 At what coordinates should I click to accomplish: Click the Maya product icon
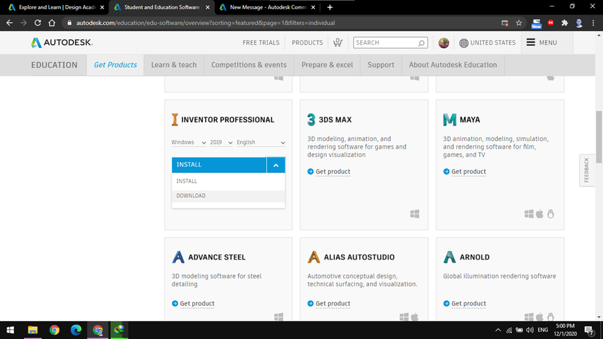(449, 119)
